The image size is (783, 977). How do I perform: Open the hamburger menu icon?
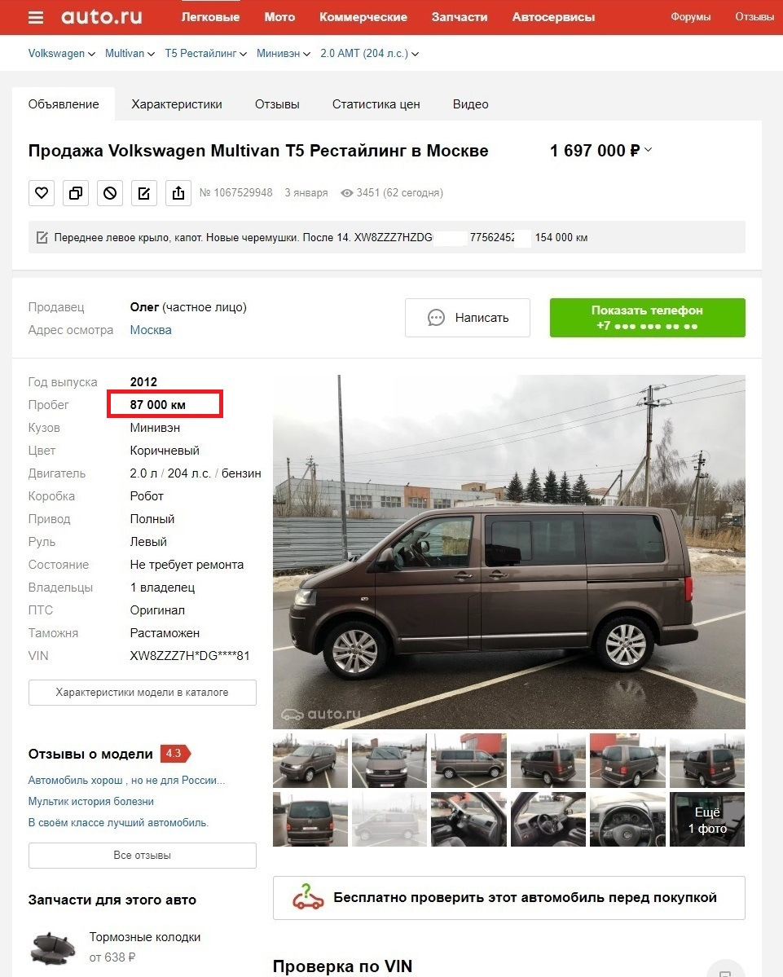pos(36,17)
